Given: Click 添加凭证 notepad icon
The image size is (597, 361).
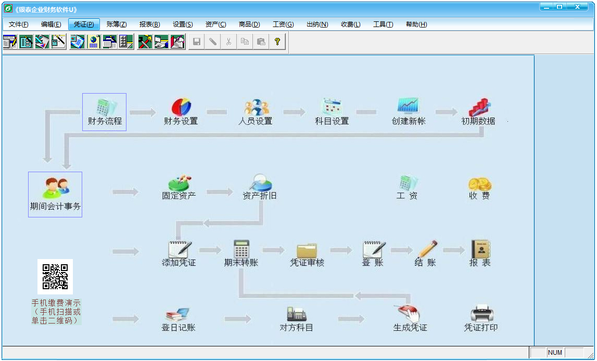Looking at the screenshot, I should (179, 254).
